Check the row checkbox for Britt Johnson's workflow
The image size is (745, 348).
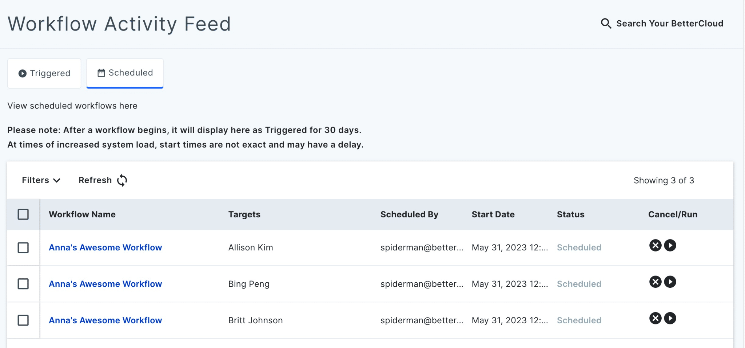23,320
